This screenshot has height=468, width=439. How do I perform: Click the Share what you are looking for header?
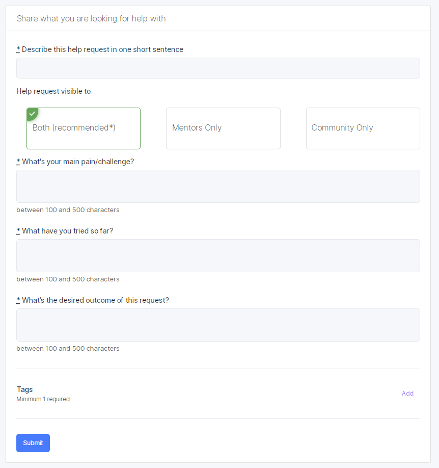tap(91, 18)
